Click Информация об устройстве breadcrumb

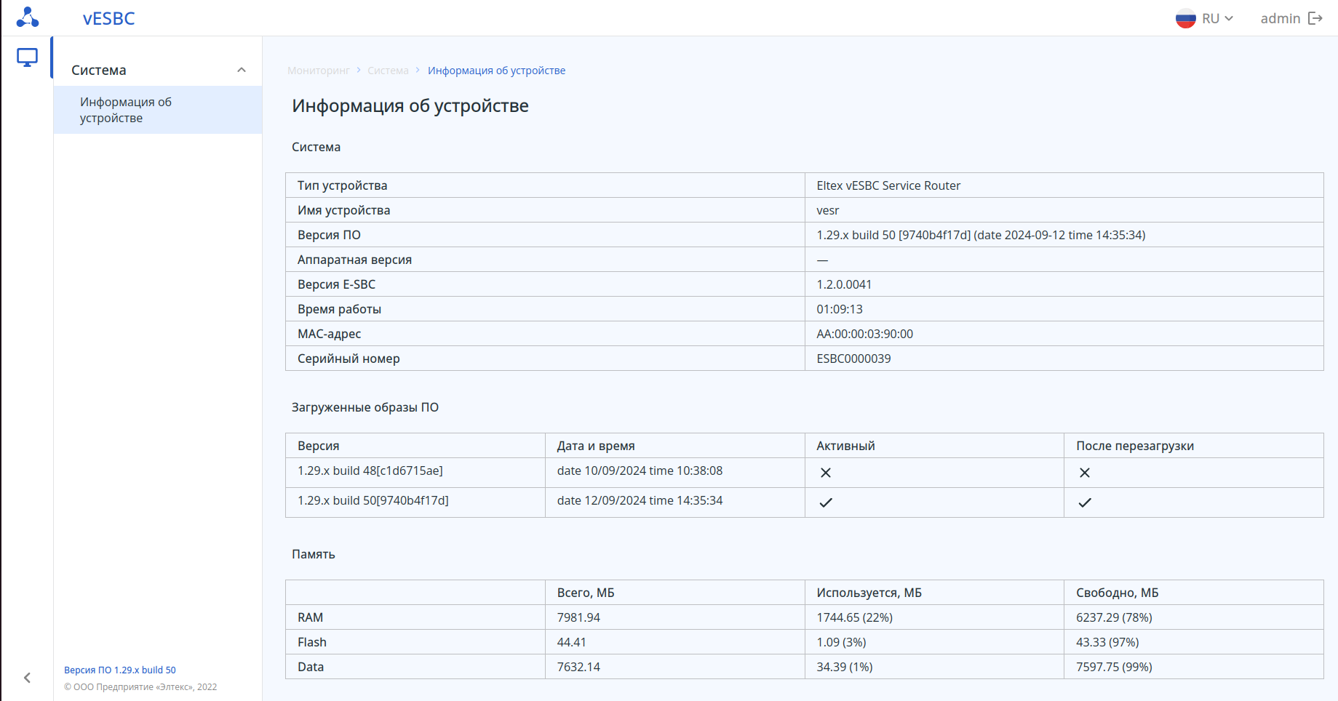pyautogui.click(x=496, y=71)
